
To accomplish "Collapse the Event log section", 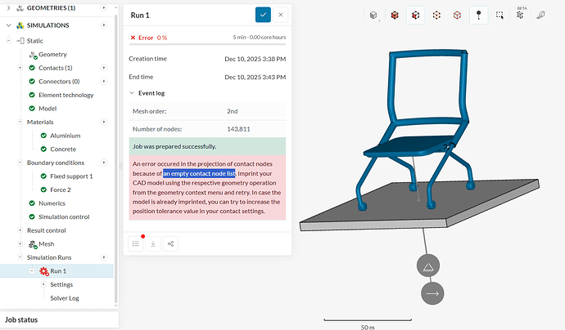I will pos(132,93).
